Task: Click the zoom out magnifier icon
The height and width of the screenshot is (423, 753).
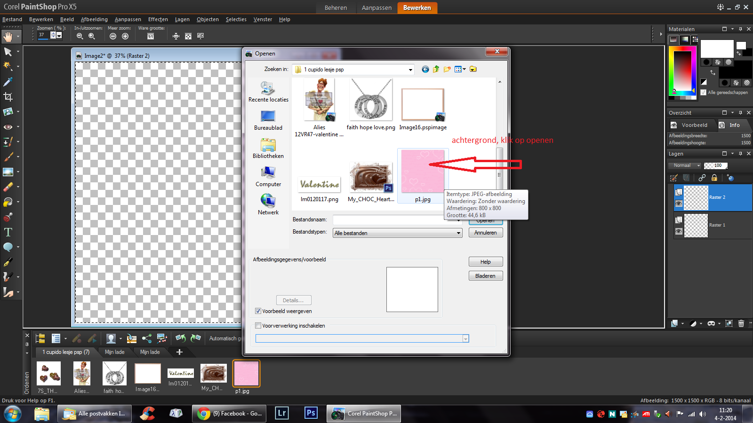Action: click(x=80, y=36)
